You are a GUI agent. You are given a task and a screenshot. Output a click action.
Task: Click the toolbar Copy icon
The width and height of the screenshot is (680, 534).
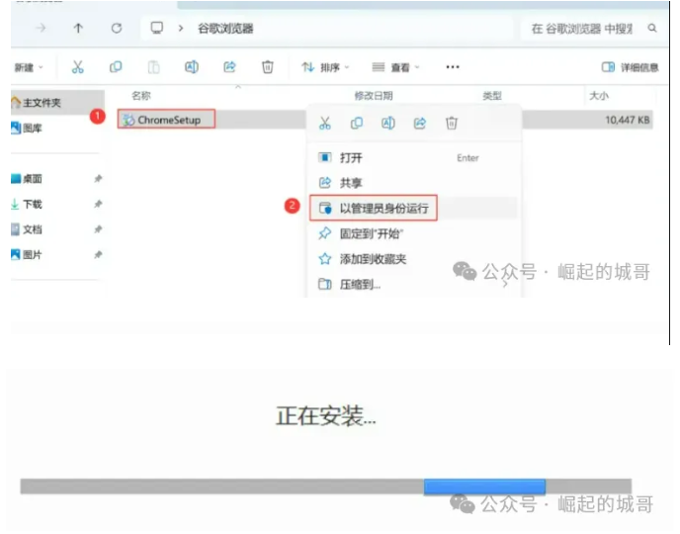(116, 67)
